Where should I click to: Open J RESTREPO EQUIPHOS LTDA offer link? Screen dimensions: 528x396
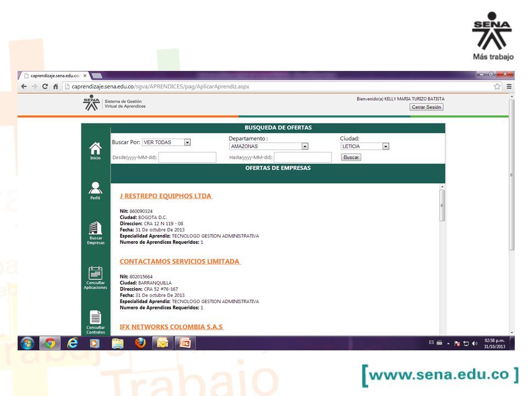click(x=166, y=196)
